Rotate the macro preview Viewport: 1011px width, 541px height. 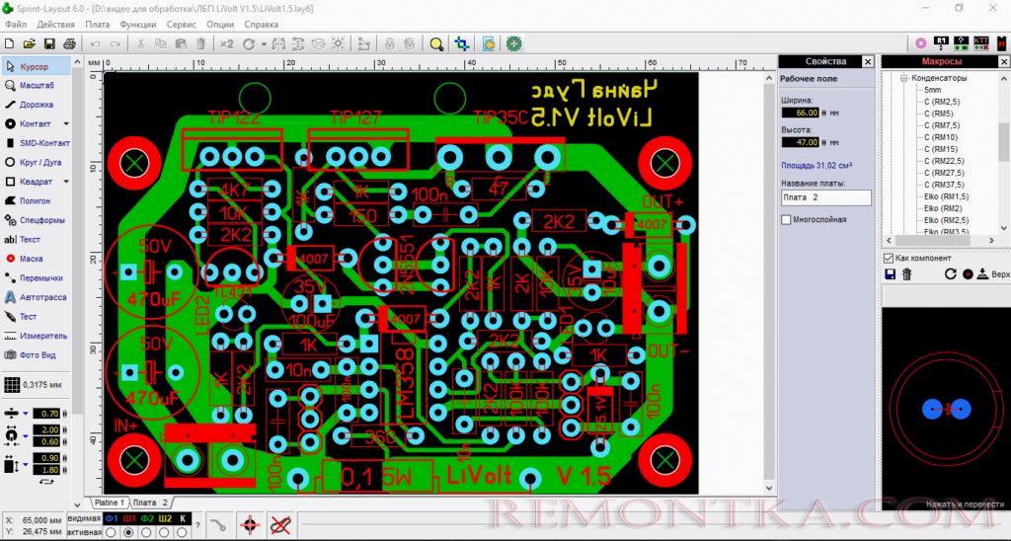tap(951, 274)
